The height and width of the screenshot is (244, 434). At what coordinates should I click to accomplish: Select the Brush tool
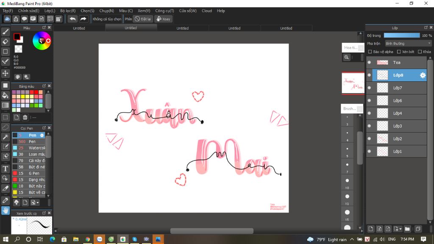tap(5, 32)
